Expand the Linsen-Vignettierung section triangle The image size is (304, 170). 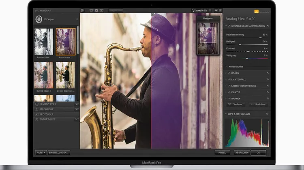(226, 86)
